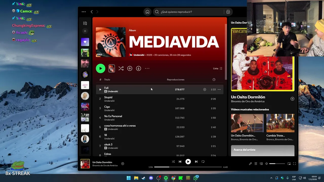Play the MEDIAVIDA album with green button
324x182 pixels.
(100, 69)
